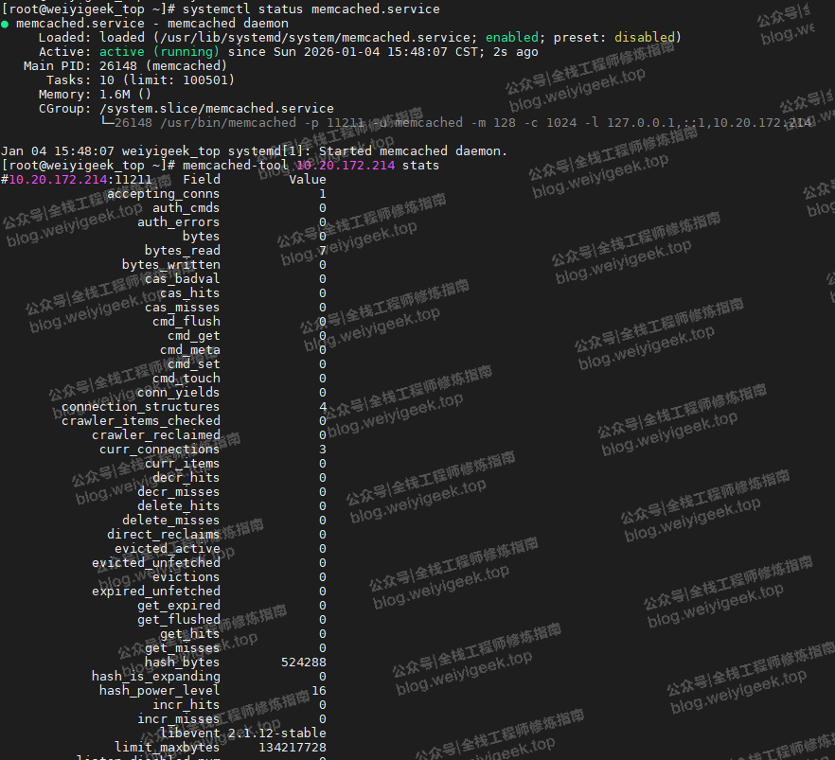Click the 'decr_hits' field
Screen dimensions: 835x760
pos(186,478)
